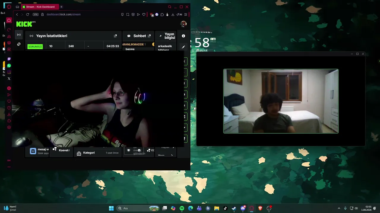Open Brave browser from the taskbar
The width and height of the screenshot is (380, 213).
[260, 208]
